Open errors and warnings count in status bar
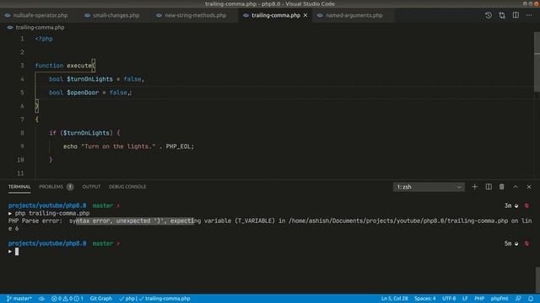 [67, 299]
